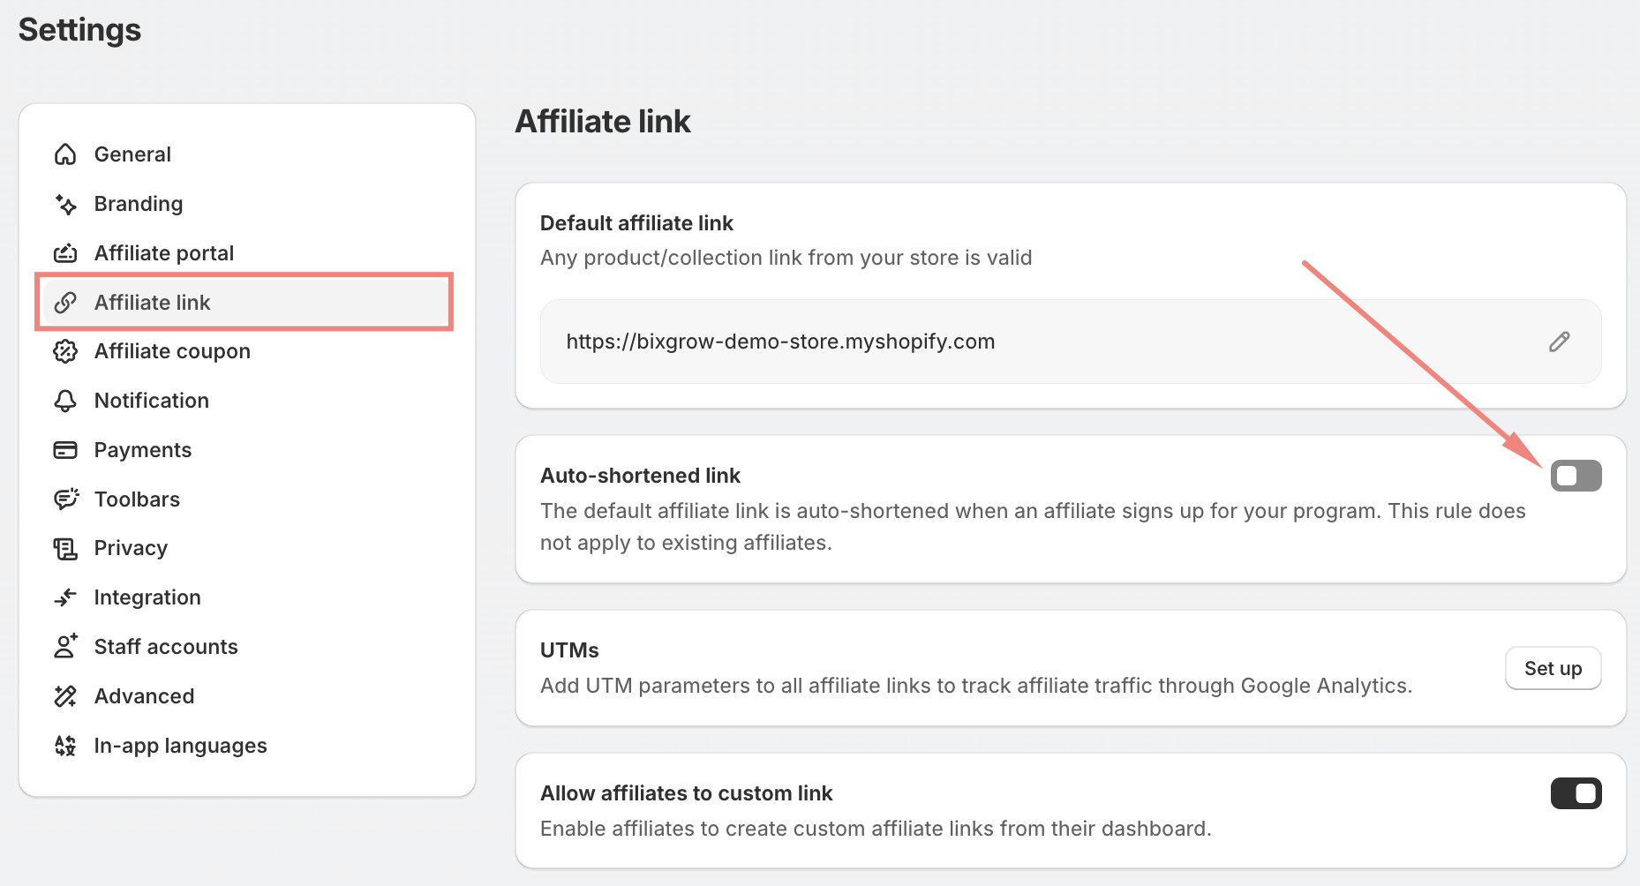Open the Privacy settings section
Image resolution: width=1640 pixels, height=886 pixels.
[131, 548]
